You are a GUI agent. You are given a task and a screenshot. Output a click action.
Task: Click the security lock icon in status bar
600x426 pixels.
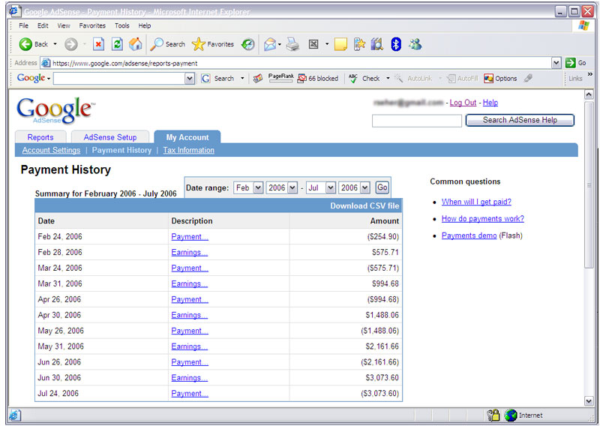click(x=493, y=415)
